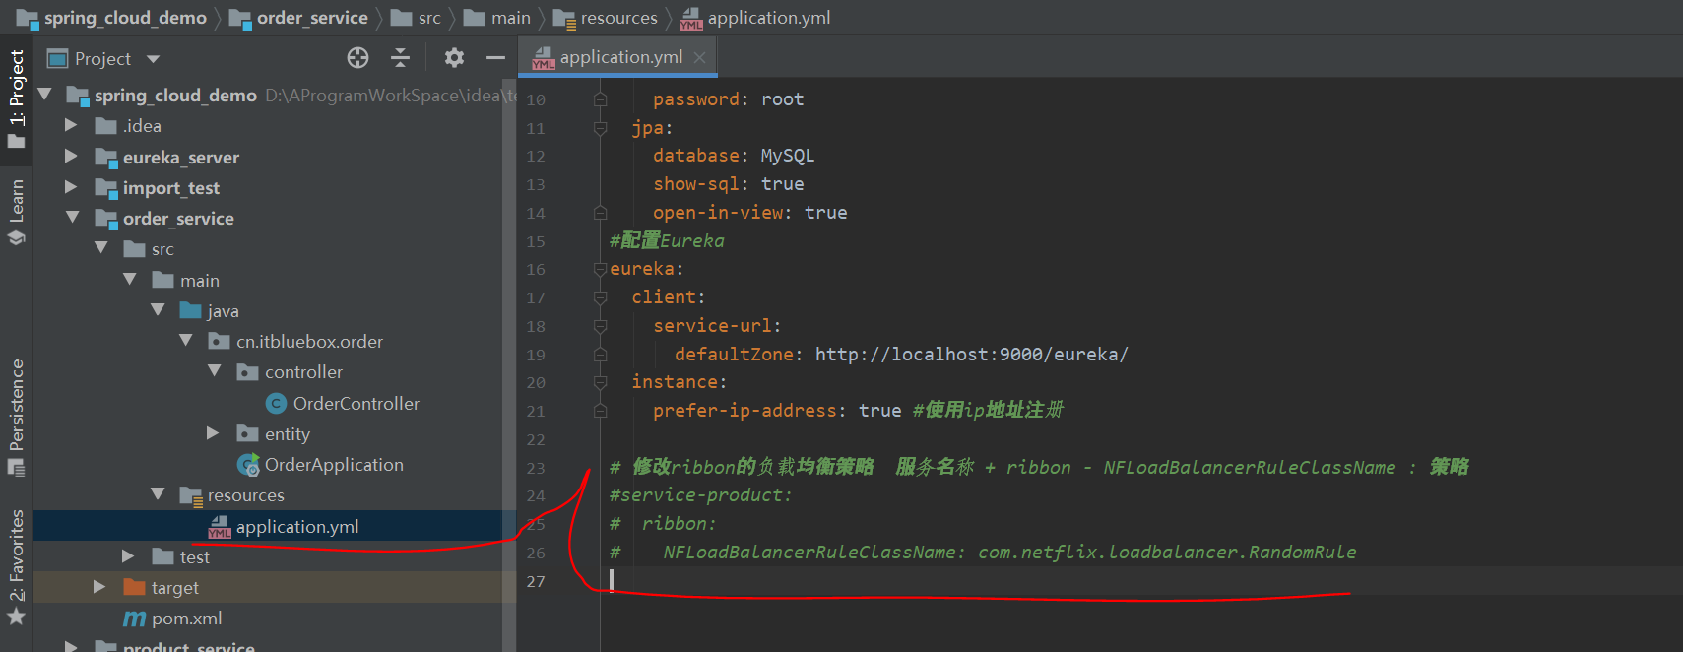Collapse the controller package arrow
Viewport: 1683px width, 652px height.
(x=215, y=371)
